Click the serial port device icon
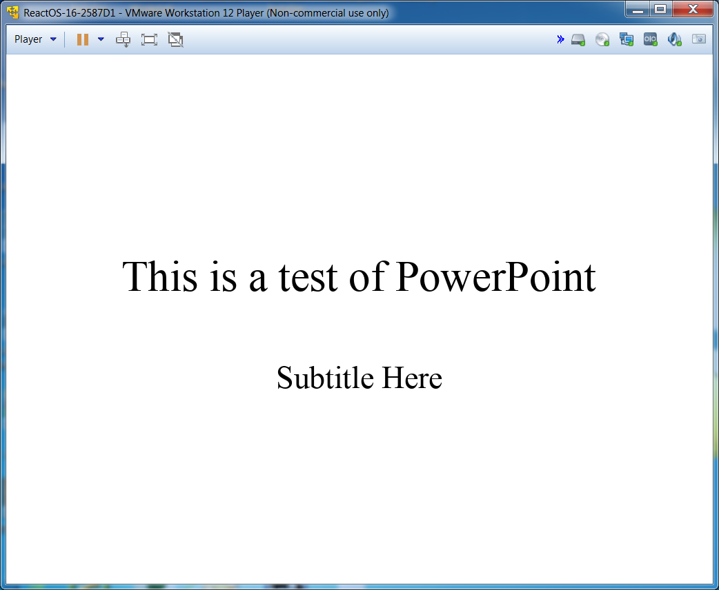The image size is (719, 590). (x=651, y=39)
